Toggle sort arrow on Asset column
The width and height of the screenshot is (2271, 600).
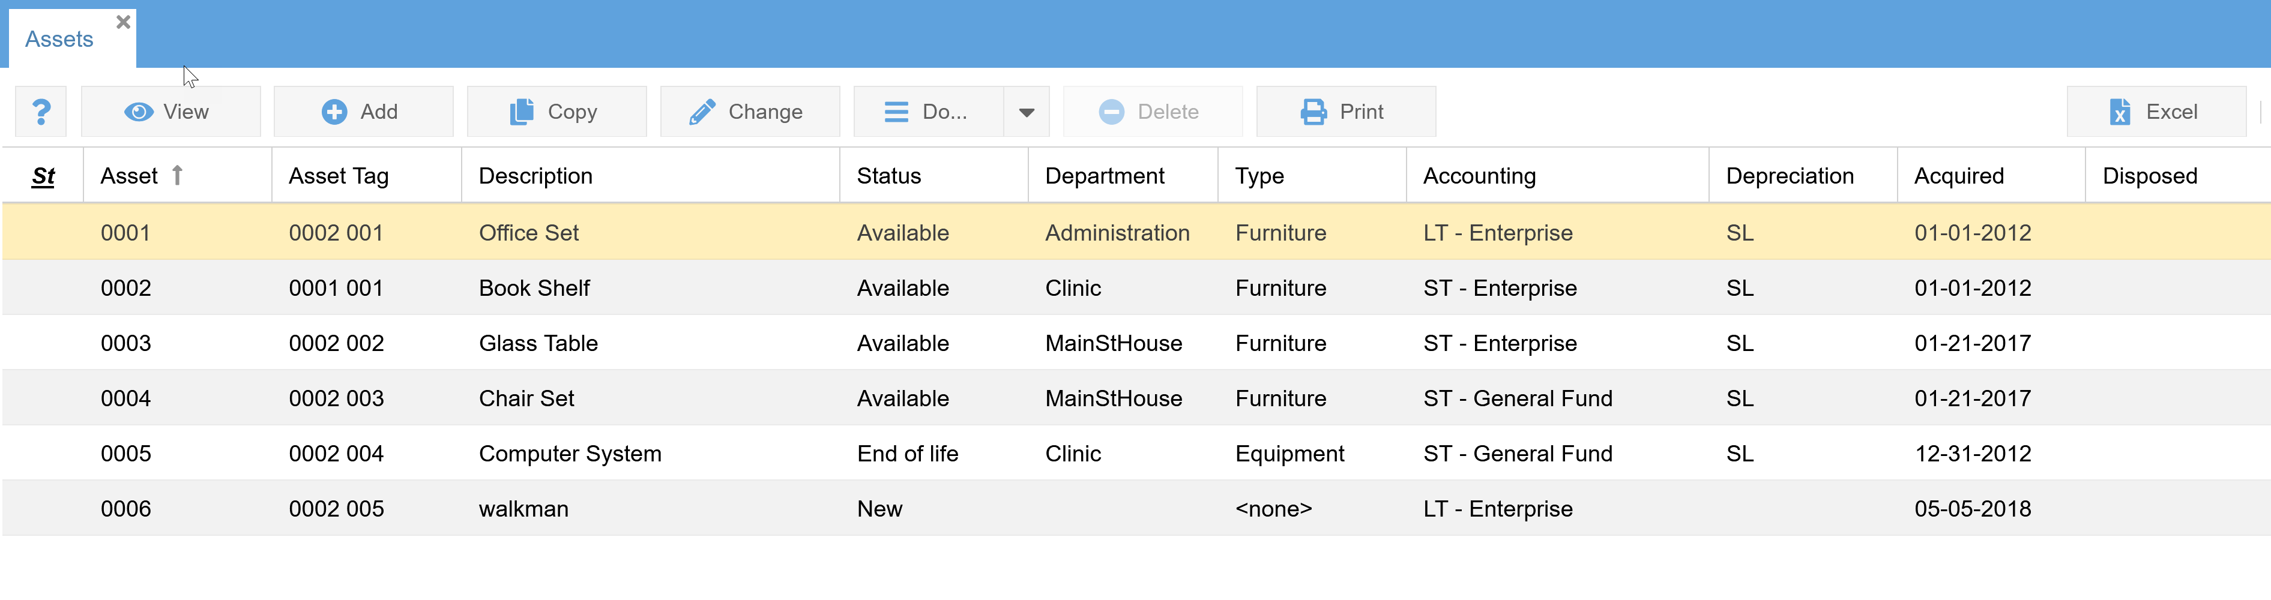click(x=177, y=175)
